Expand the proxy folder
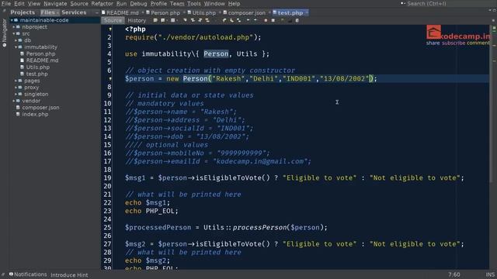497x279 pixels. (x=16, y=88)
